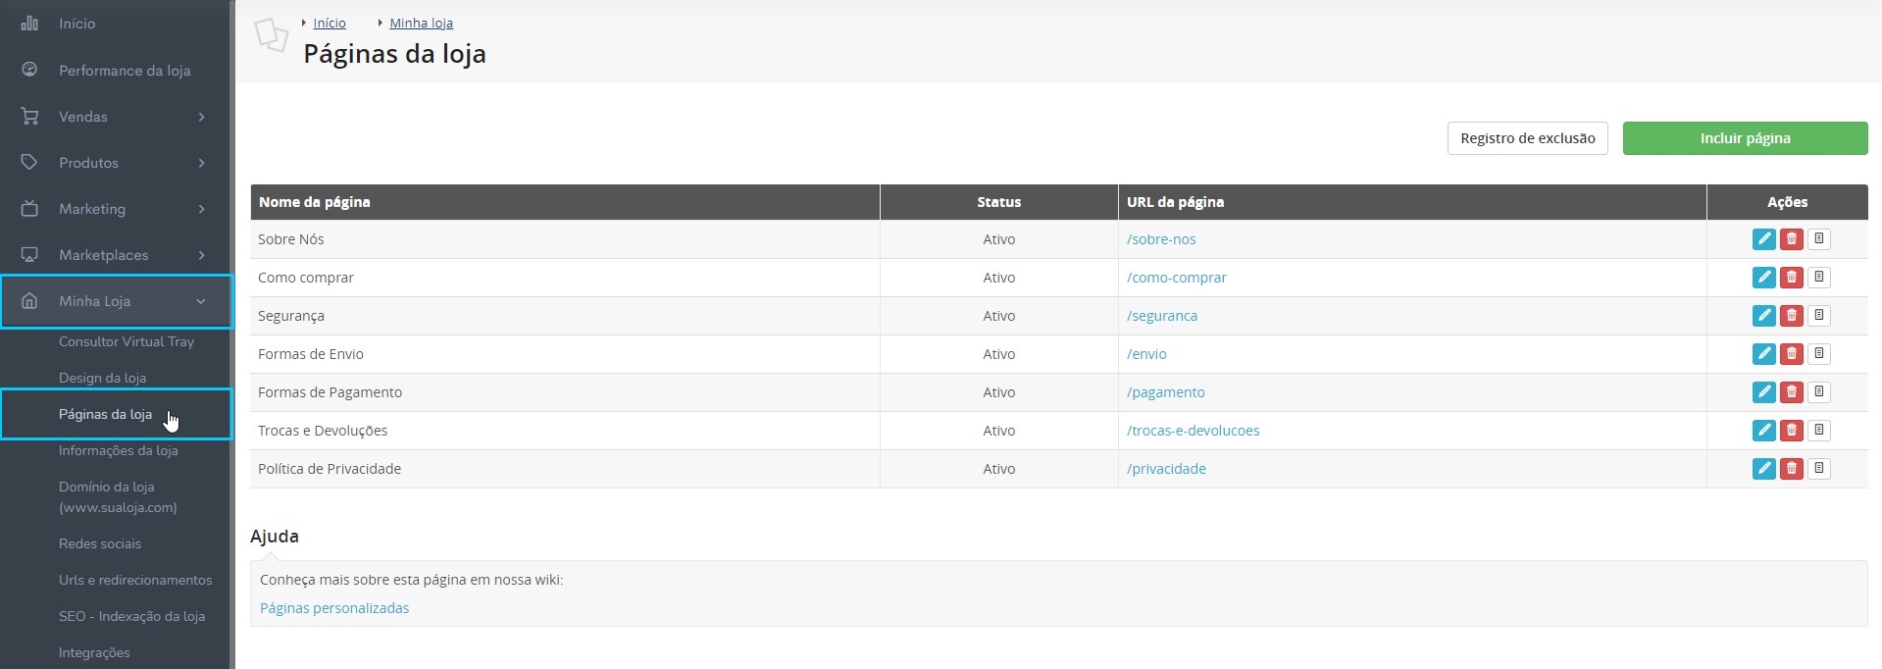The width and height of the screenshot is (1882, 669).
Task: Expand the Produtos submenu chevron
Action: 201,163
